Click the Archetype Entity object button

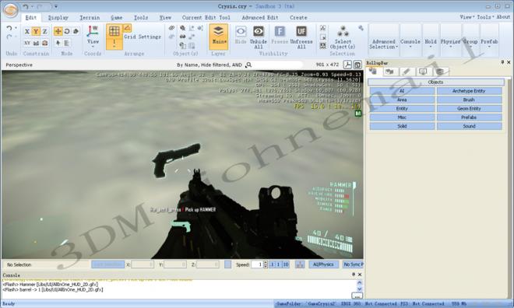469,91
